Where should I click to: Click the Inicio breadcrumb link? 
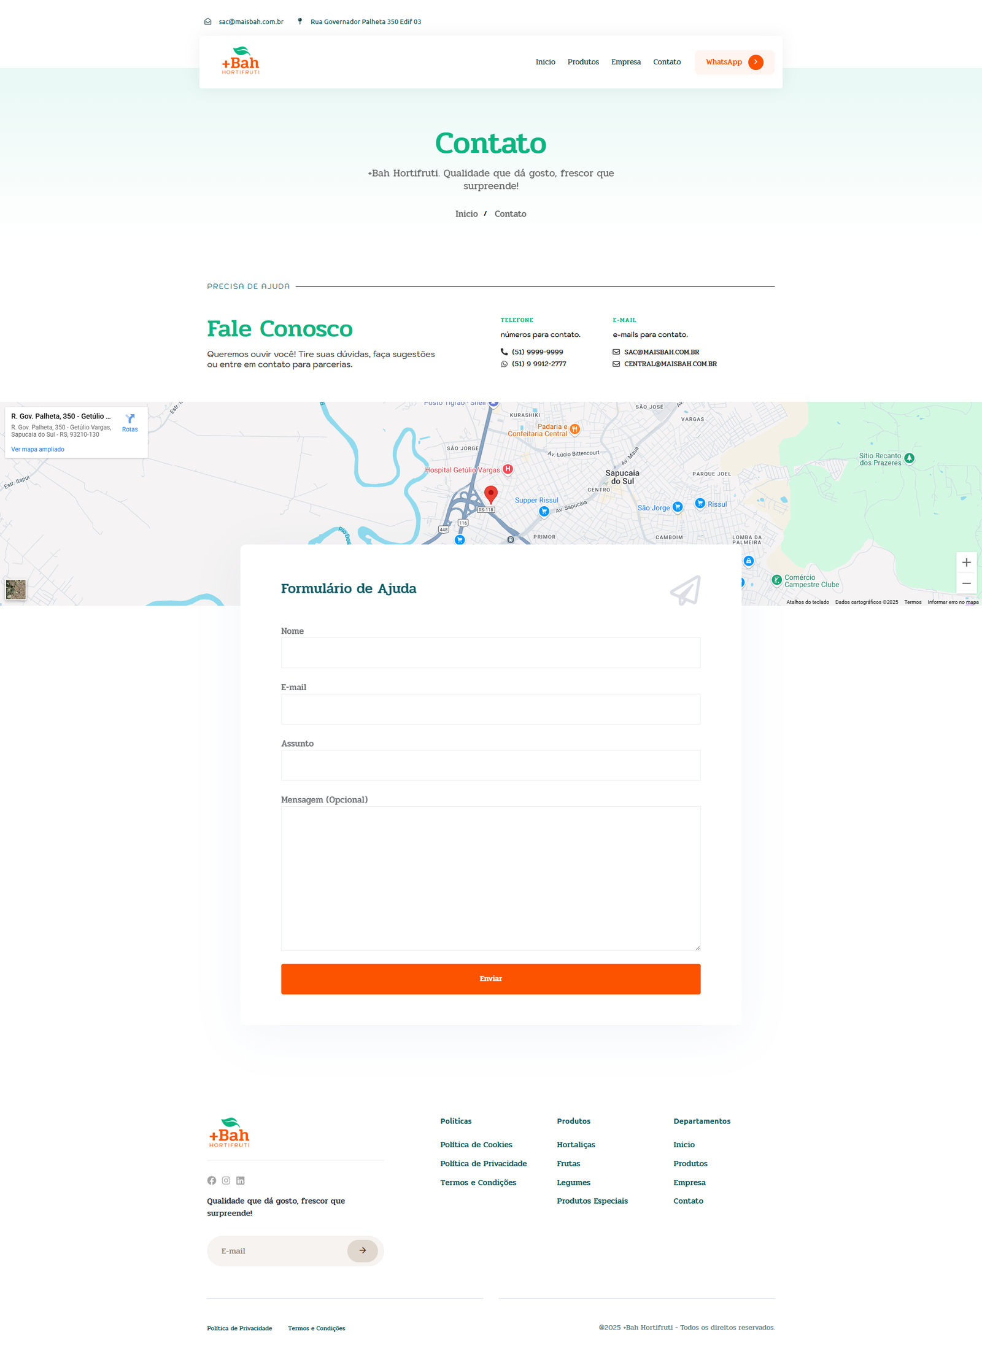[466, 214]
